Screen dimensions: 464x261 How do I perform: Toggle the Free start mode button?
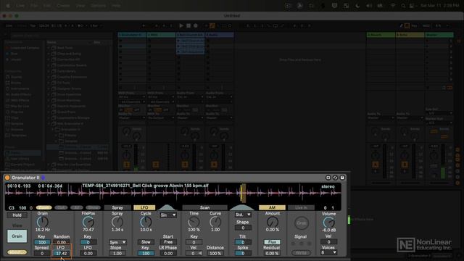(168, 242)
